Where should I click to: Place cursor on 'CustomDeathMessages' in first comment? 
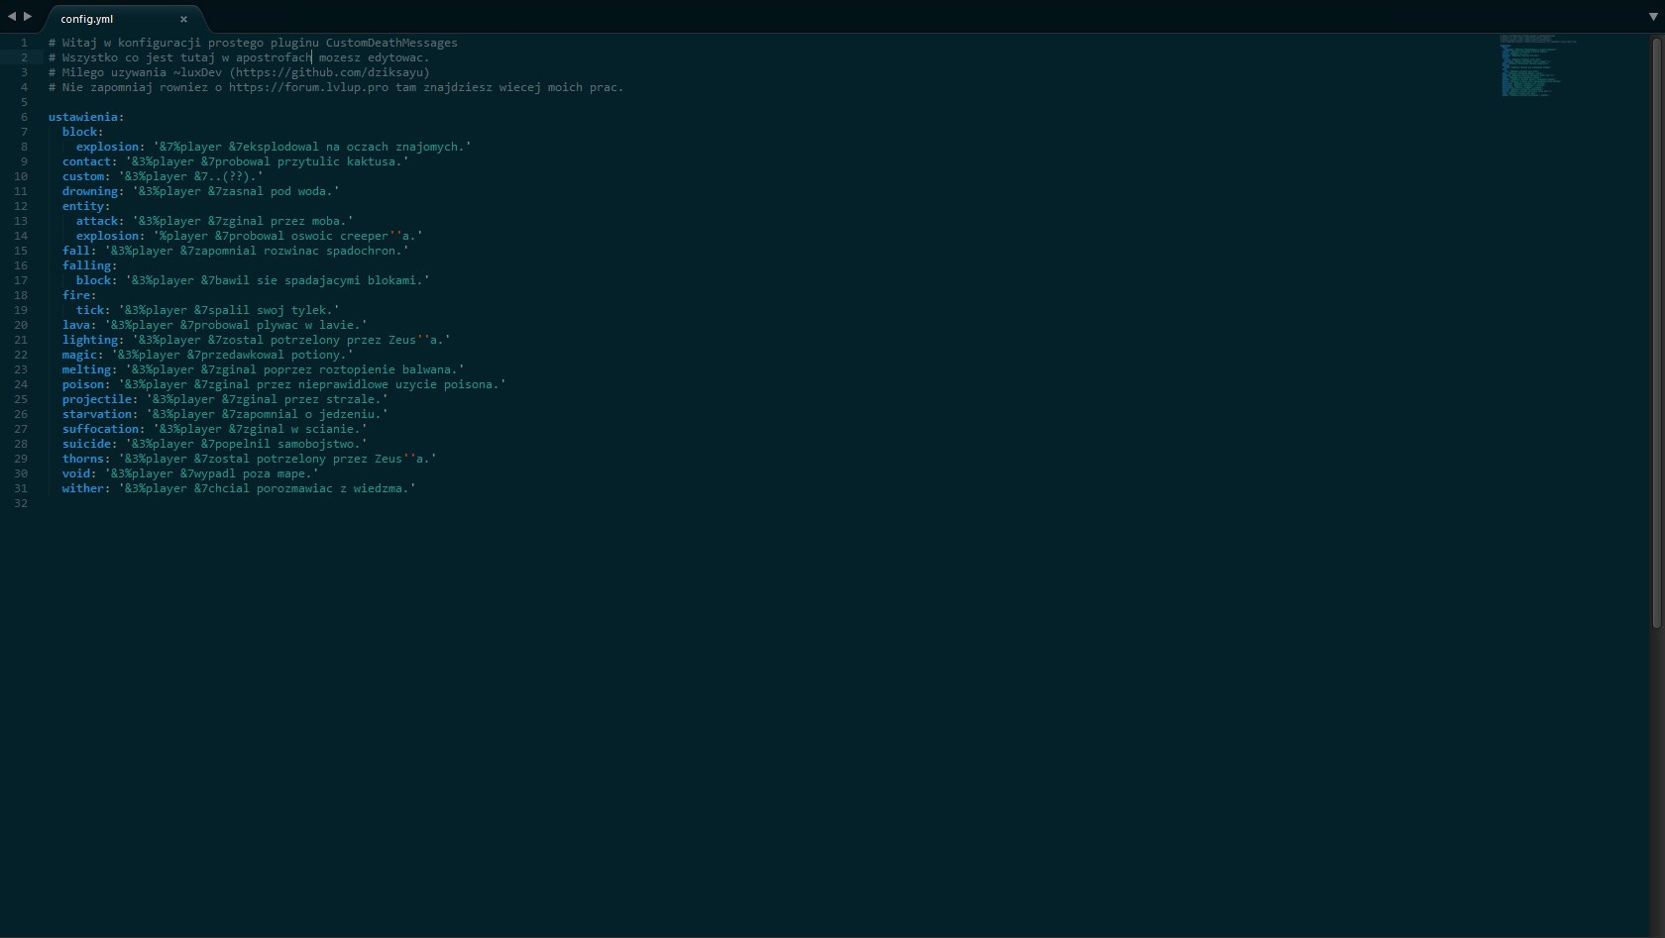391,43
